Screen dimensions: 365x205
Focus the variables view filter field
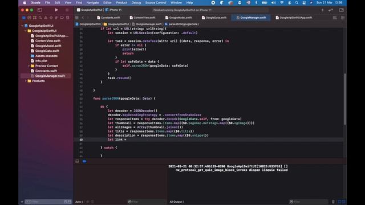coord(147,202)
